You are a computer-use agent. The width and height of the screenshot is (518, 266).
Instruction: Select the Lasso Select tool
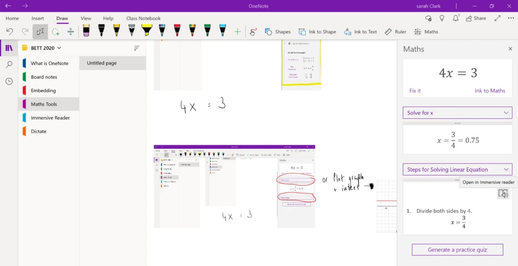[x=55, y=31]
